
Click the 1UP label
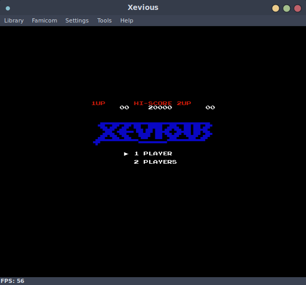point(98,103)
